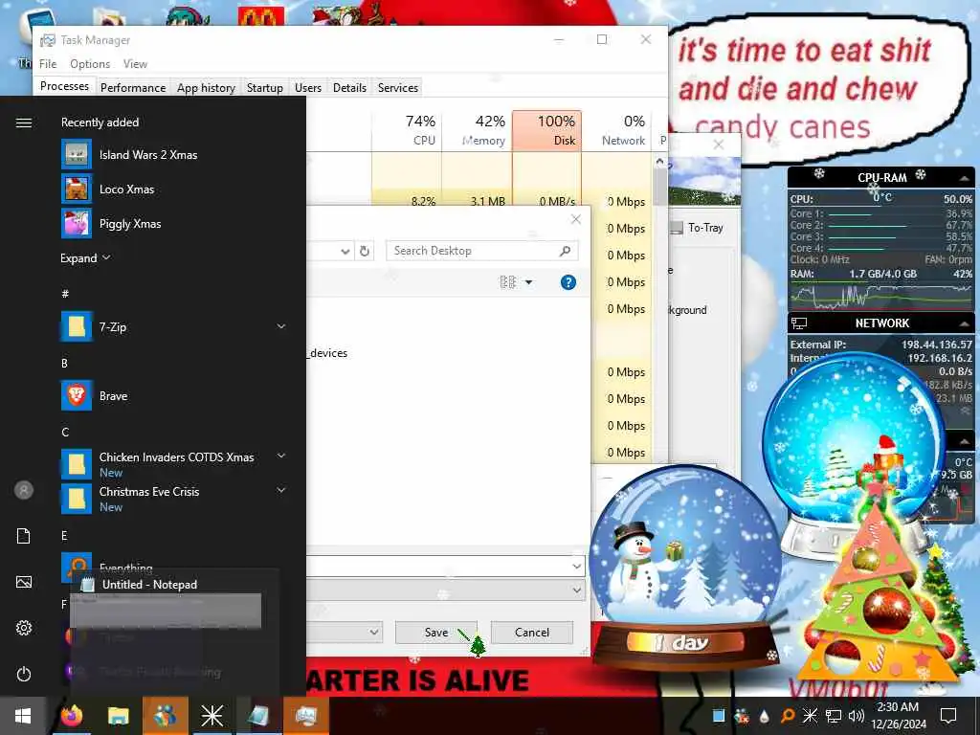Open save dialog help button
The image size is (980, 735).
click(568, 282)
